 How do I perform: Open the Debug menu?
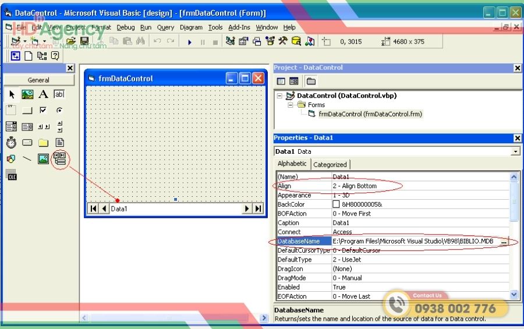(126, 27)
